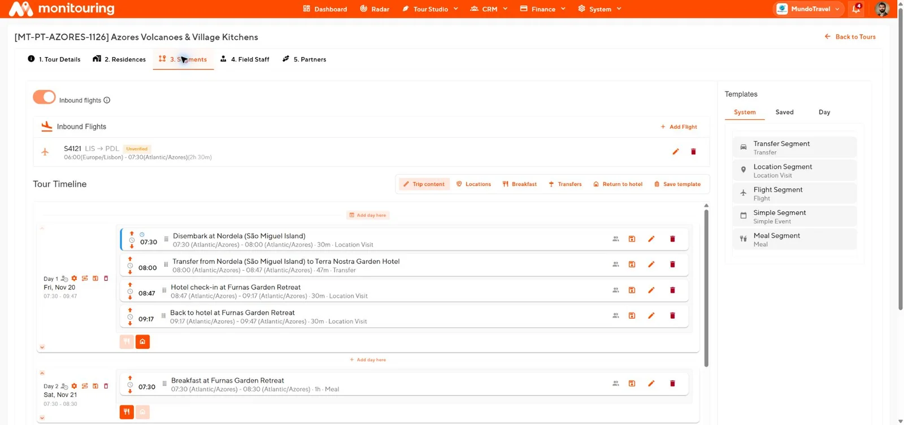Delete the Hotel check-in segment

pos(672,290)
